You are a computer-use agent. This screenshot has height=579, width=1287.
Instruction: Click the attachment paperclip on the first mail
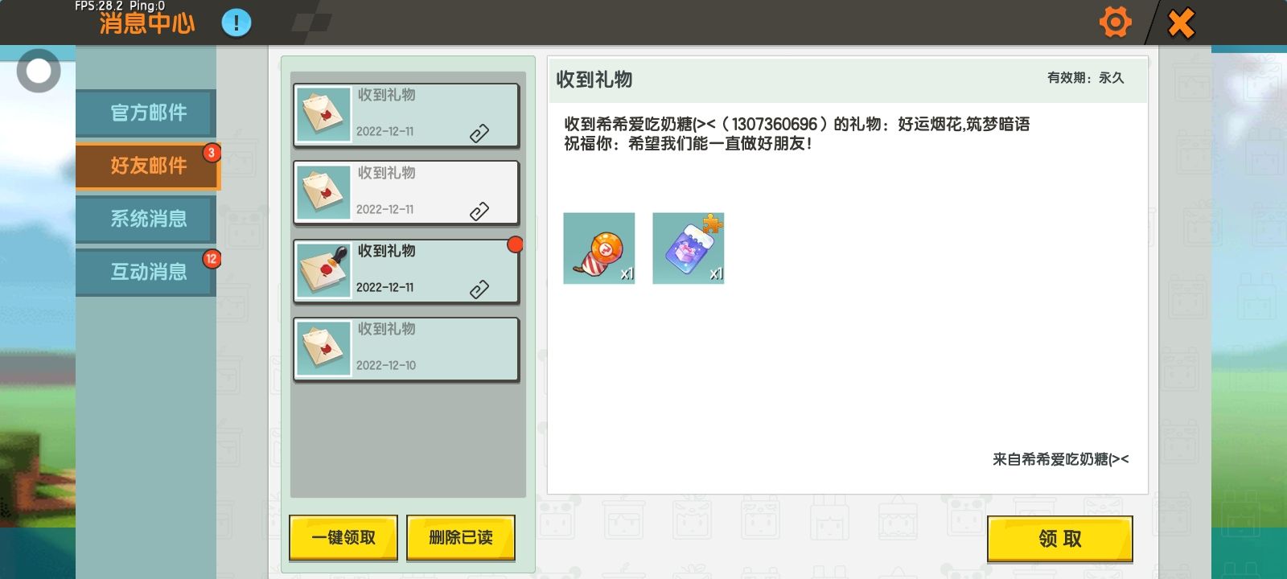[479, 133]
